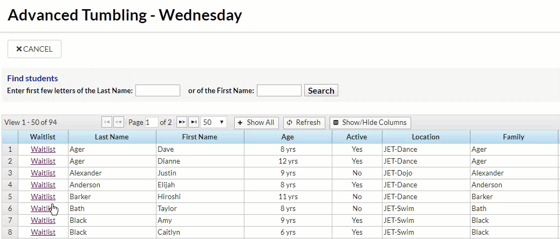Viewport: 560px width, 239px height.
Task: Jump to last page of results
Action: click(194, 123)
